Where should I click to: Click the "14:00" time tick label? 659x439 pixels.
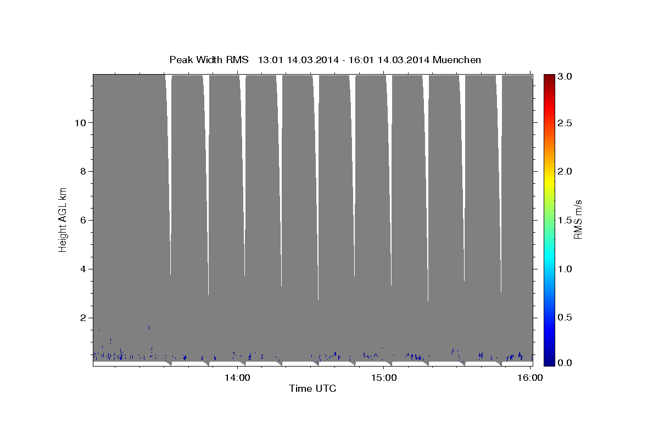tap(237, 378)
